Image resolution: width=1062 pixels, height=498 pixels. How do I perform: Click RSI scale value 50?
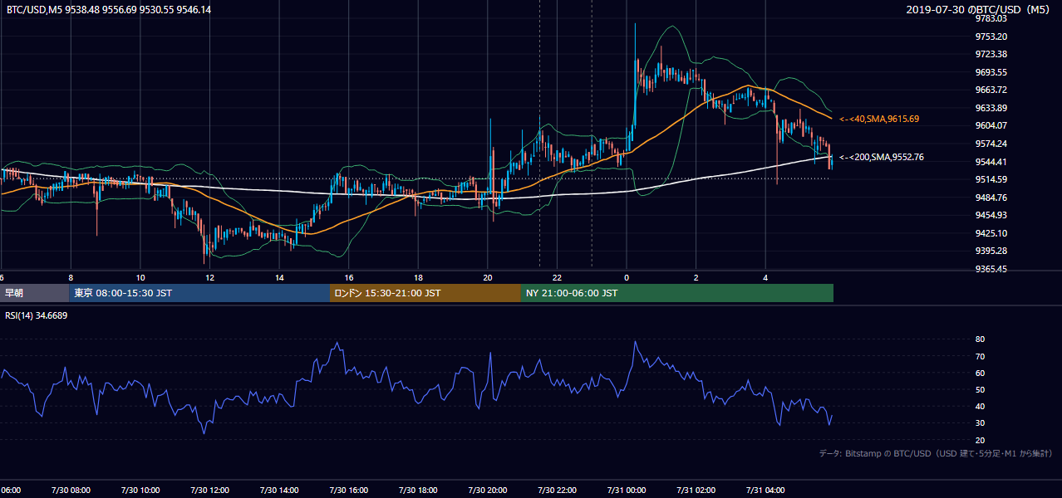[x=980, y=389]
